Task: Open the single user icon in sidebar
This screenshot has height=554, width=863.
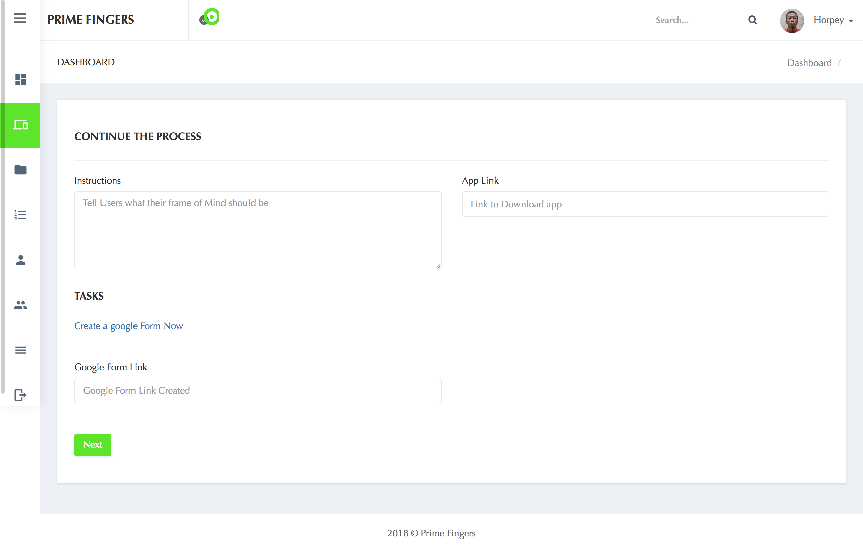Action: point(21,260)
